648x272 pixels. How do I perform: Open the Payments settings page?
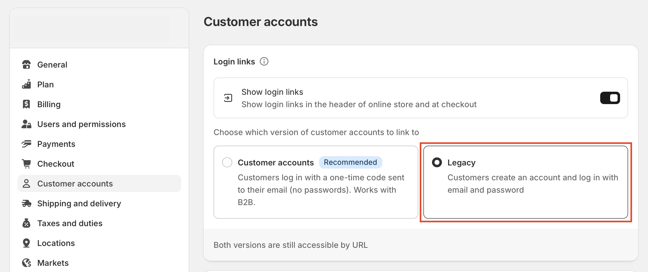pyautogui.click(x=56, y=144)
